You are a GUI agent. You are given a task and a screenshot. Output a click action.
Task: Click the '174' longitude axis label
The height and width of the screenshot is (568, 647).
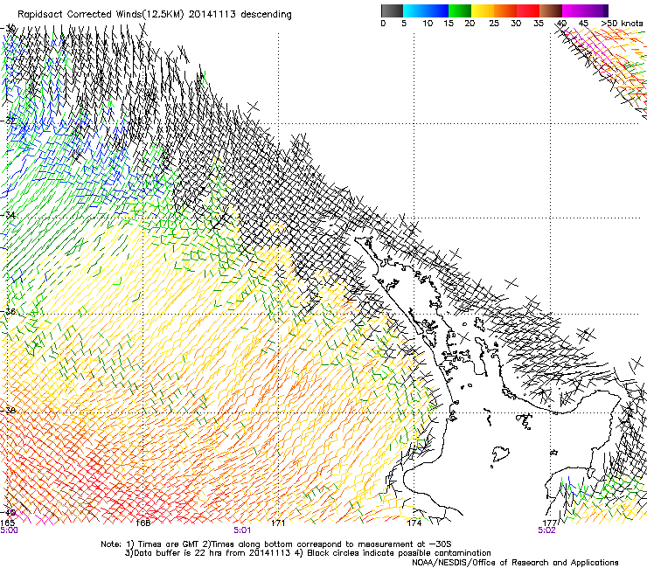click(x=414, y=523)
